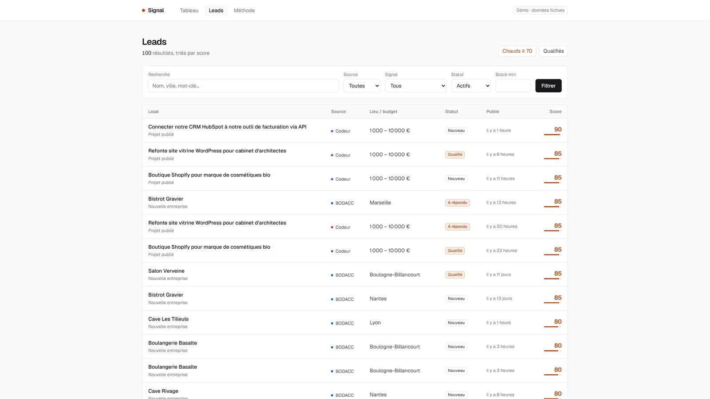Click the Filtrer button
Screen dimensions: 710x399
[x=548, y=86]
